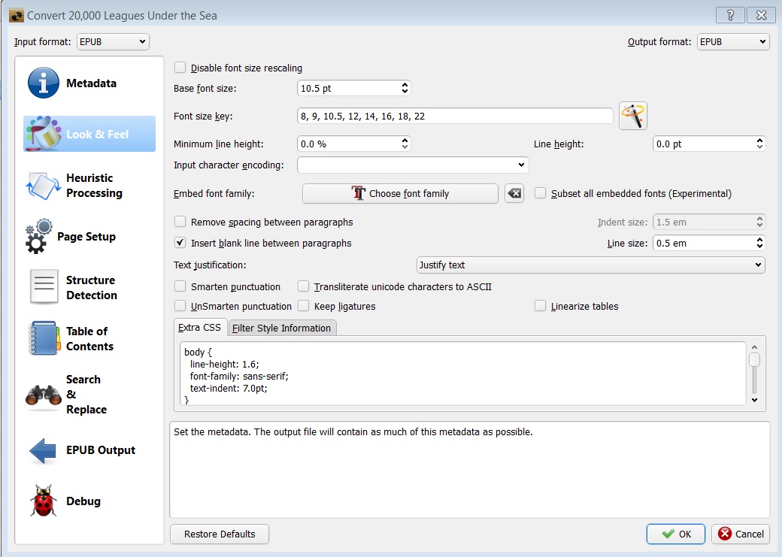The width and height of the screenshot is (782, 557).
Task: Open the Debug ladybug icon
Action: click(44, 501)
